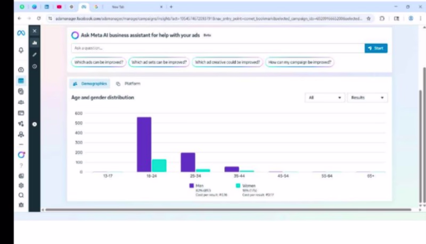Click the Ask a question input field

click(x=218, y=48)
